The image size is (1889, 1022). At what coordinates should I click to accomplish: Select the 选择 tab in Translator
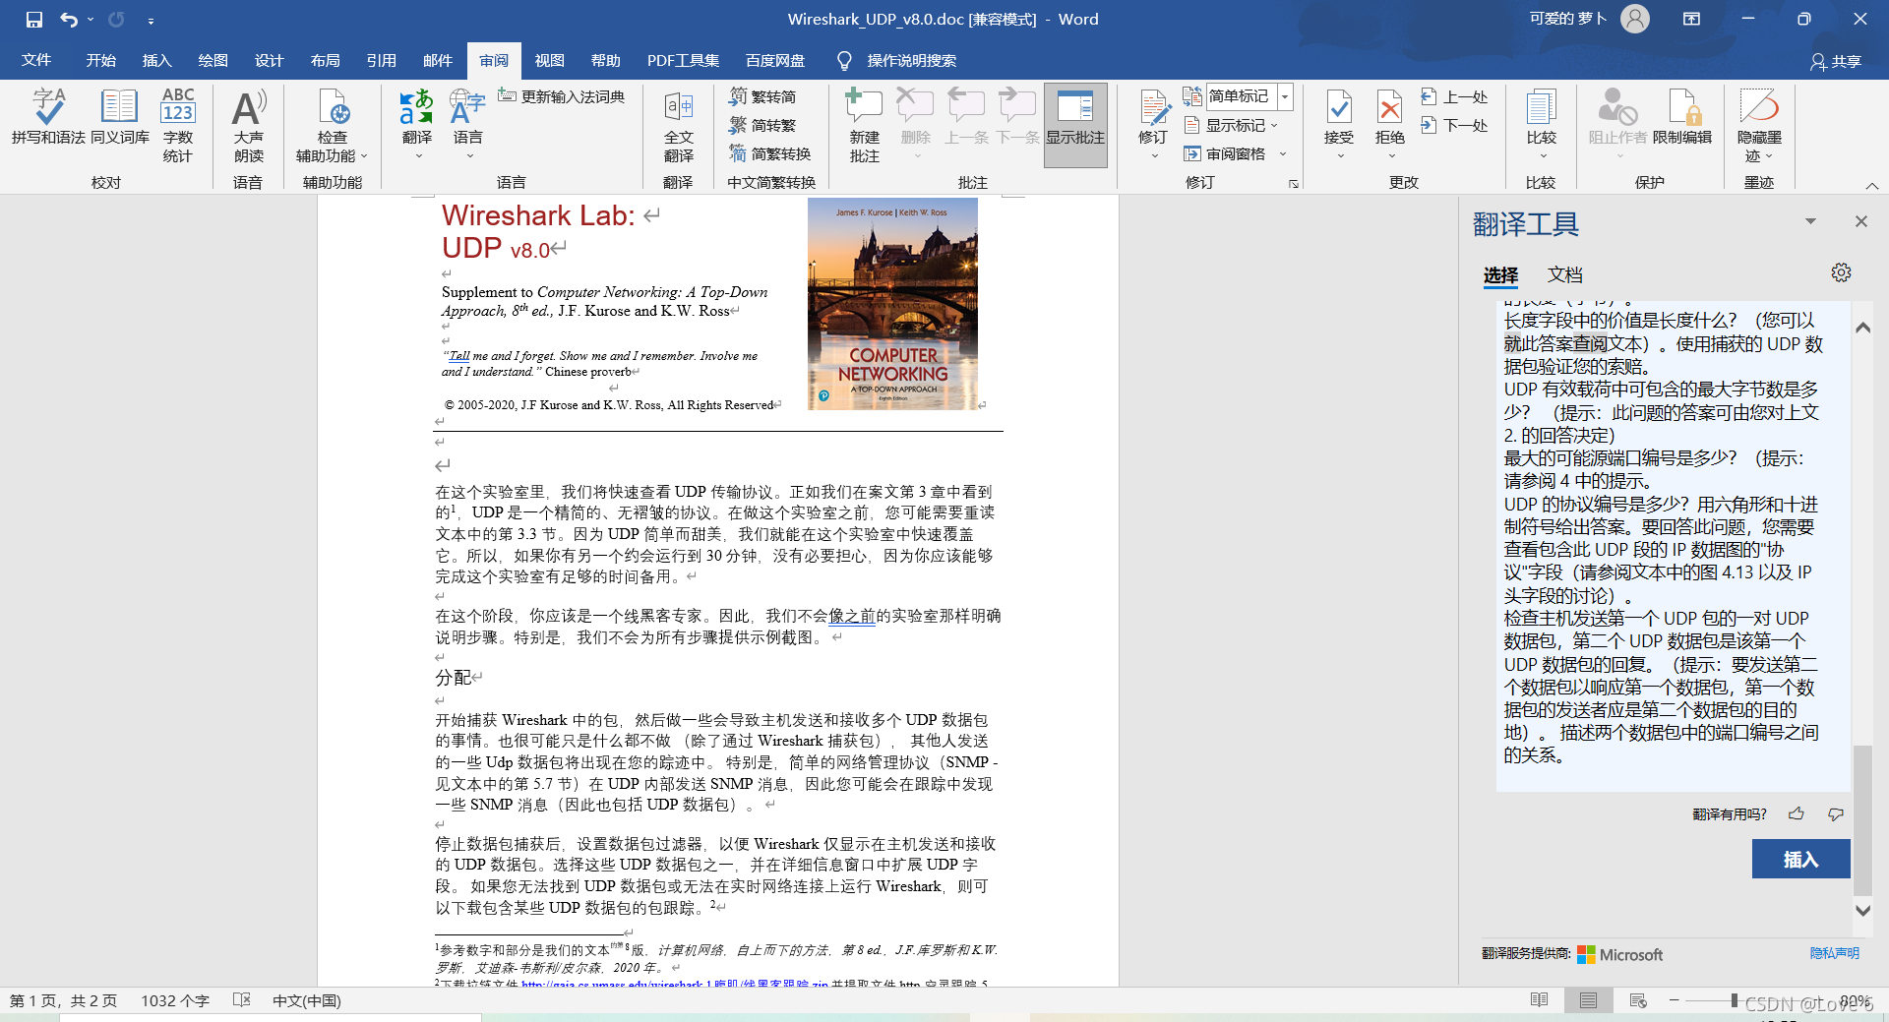click(1501, 275)
